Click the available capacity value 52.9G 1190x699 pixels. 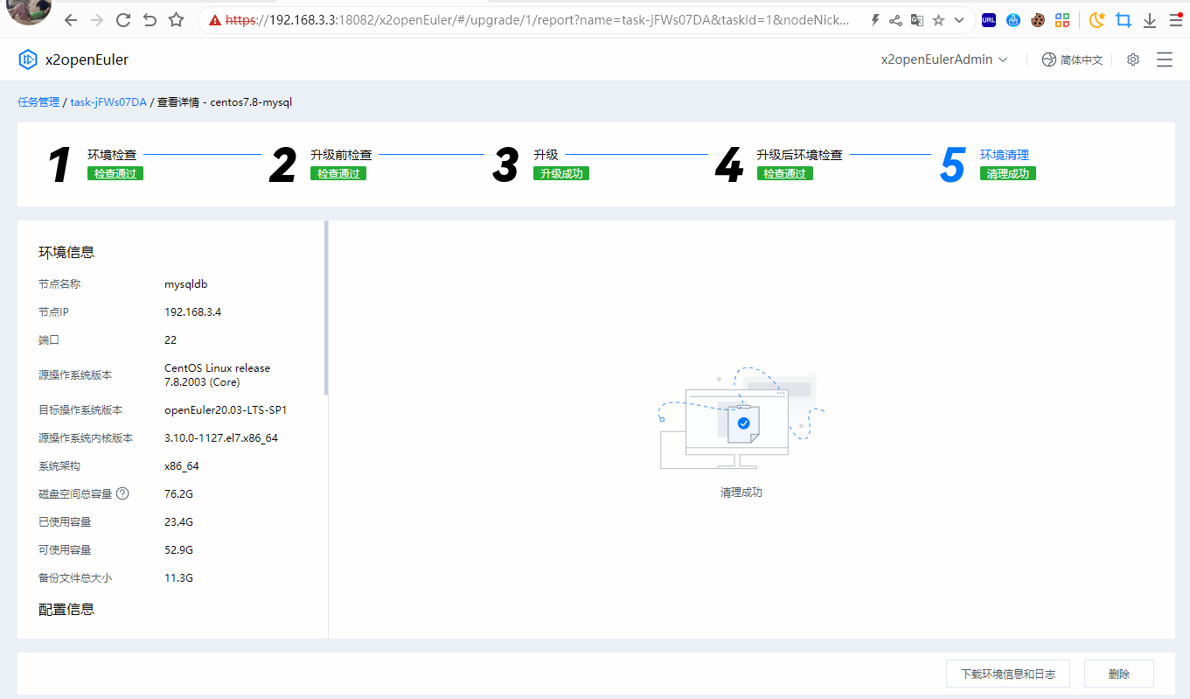178,550
